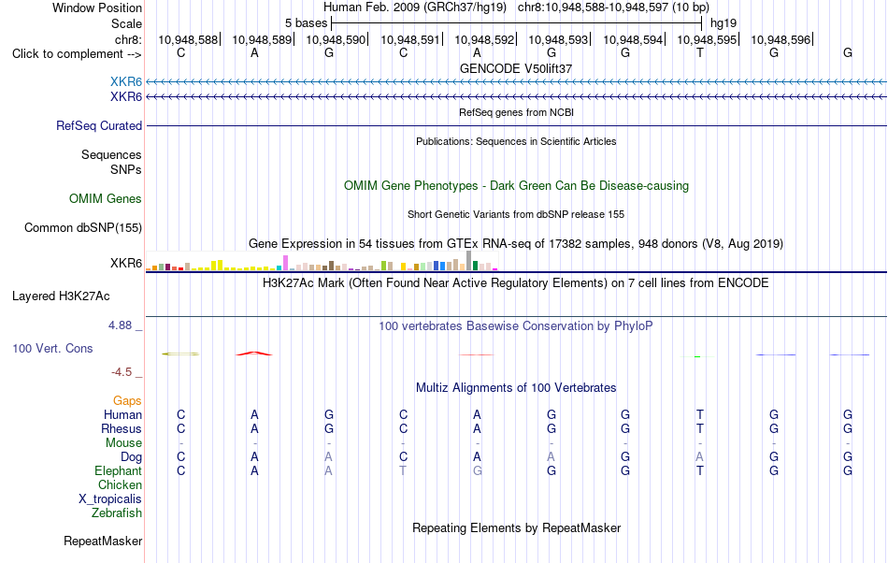The height and width of the screenshot is (563, 888).
Task: Click the chr8: label
Action: click(129, 39)
